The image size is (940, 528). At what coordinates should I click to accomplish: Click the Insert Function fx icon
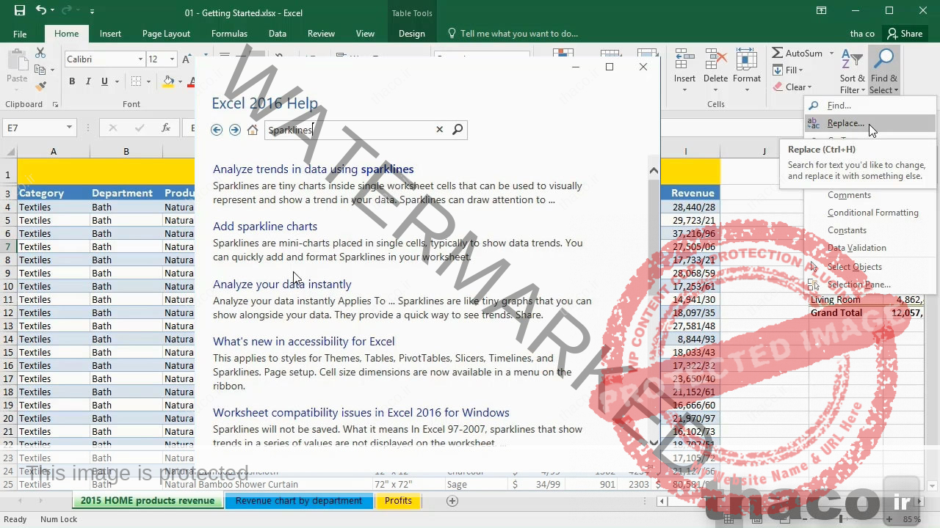pos(167,128)
